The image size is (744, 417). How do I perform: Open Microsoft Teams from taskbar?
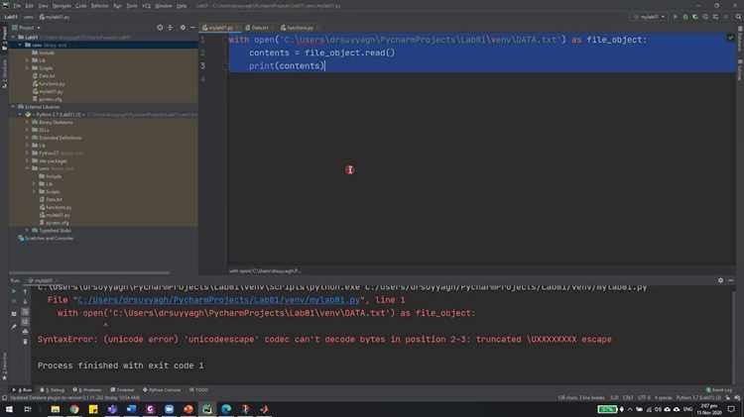[x=112, y=409]
